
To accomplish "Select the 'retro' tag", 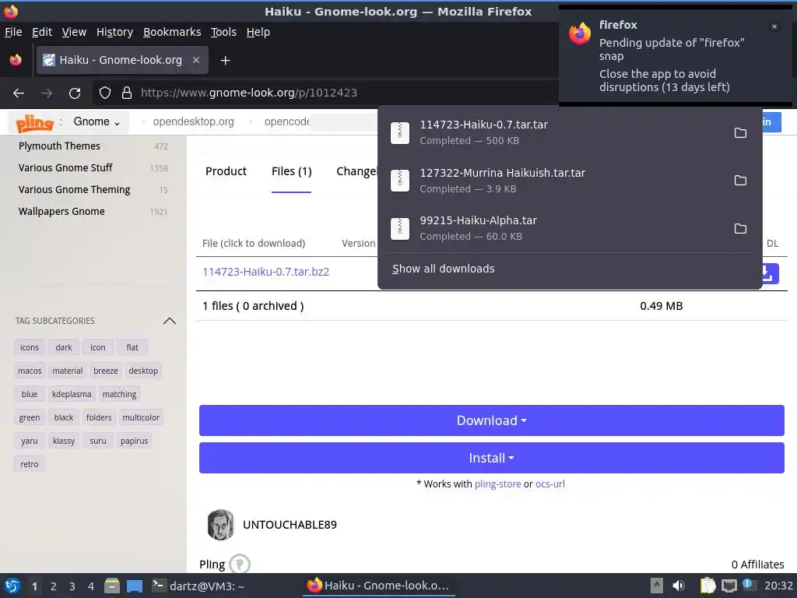I will pos(30,464).
